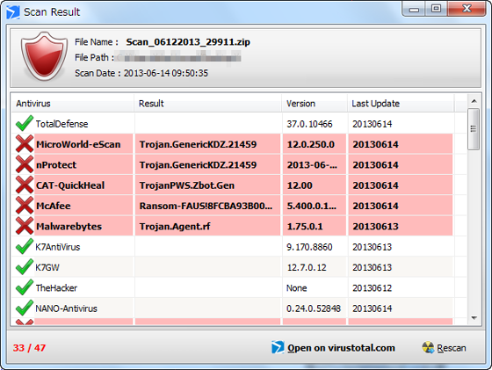This screenshot has width=492, height=370.
Task: Click version 12.7.0.12 cell
Action: [307, 267]
